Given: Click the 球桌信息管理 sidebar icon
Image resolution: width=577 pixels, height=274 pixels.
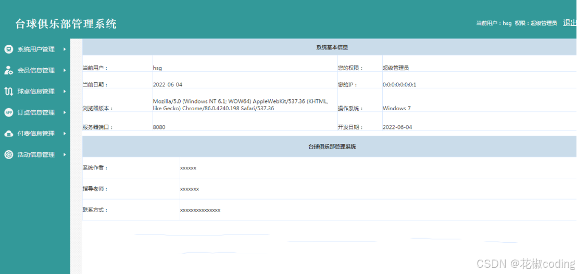Looking at the screenshot, I should 8,92.
